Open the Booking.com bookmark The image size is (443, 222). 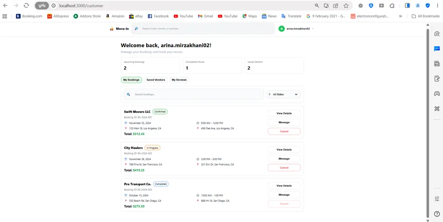click(x=29, y=16)
